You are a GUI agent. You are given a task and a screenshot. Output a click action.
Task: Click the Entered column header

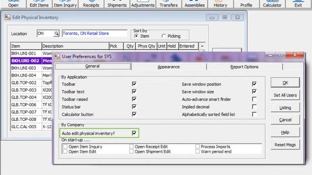[x=189, y=46]
